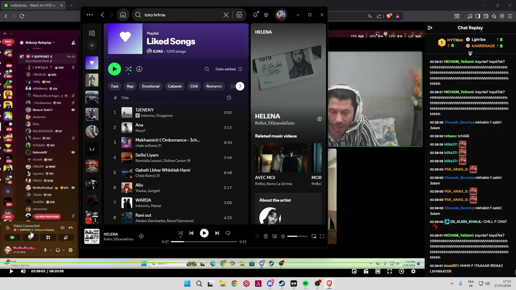Open the Date added sort dropdown
Image resolution: width=516 pixels, height=290 pixels.
(229, 69)
